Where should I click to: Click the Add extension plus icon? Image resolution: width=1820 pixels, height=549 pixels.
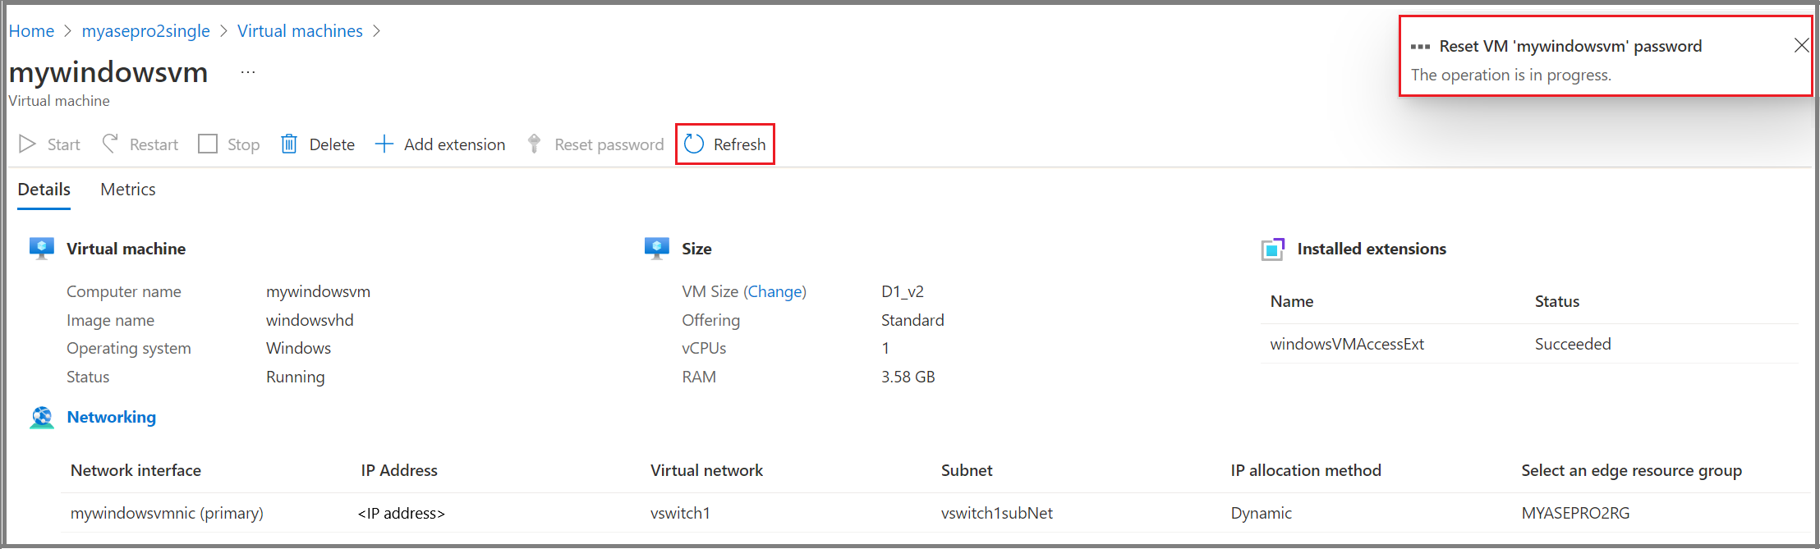[384, 144]
